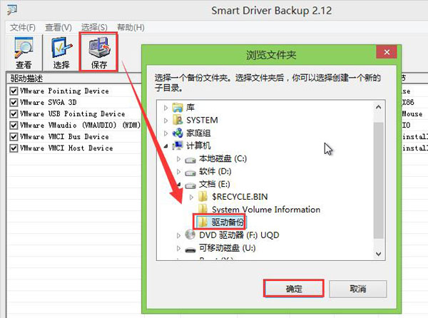428x318 pixels.
Task: Expand the 本地磁盘 (C:) node
Action: pyautogui.click(x=178, y=159)
